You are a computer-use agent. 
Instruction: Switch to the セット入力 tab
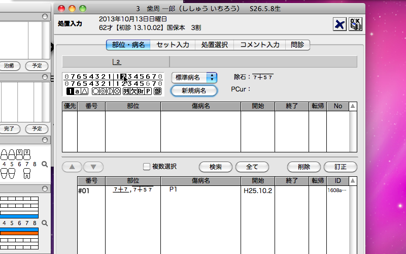(173, 45)
